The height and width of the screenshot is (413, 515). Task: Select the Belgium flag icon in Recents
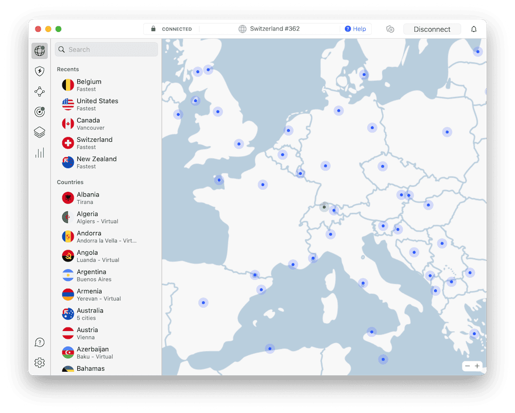(x=68, y=85)
